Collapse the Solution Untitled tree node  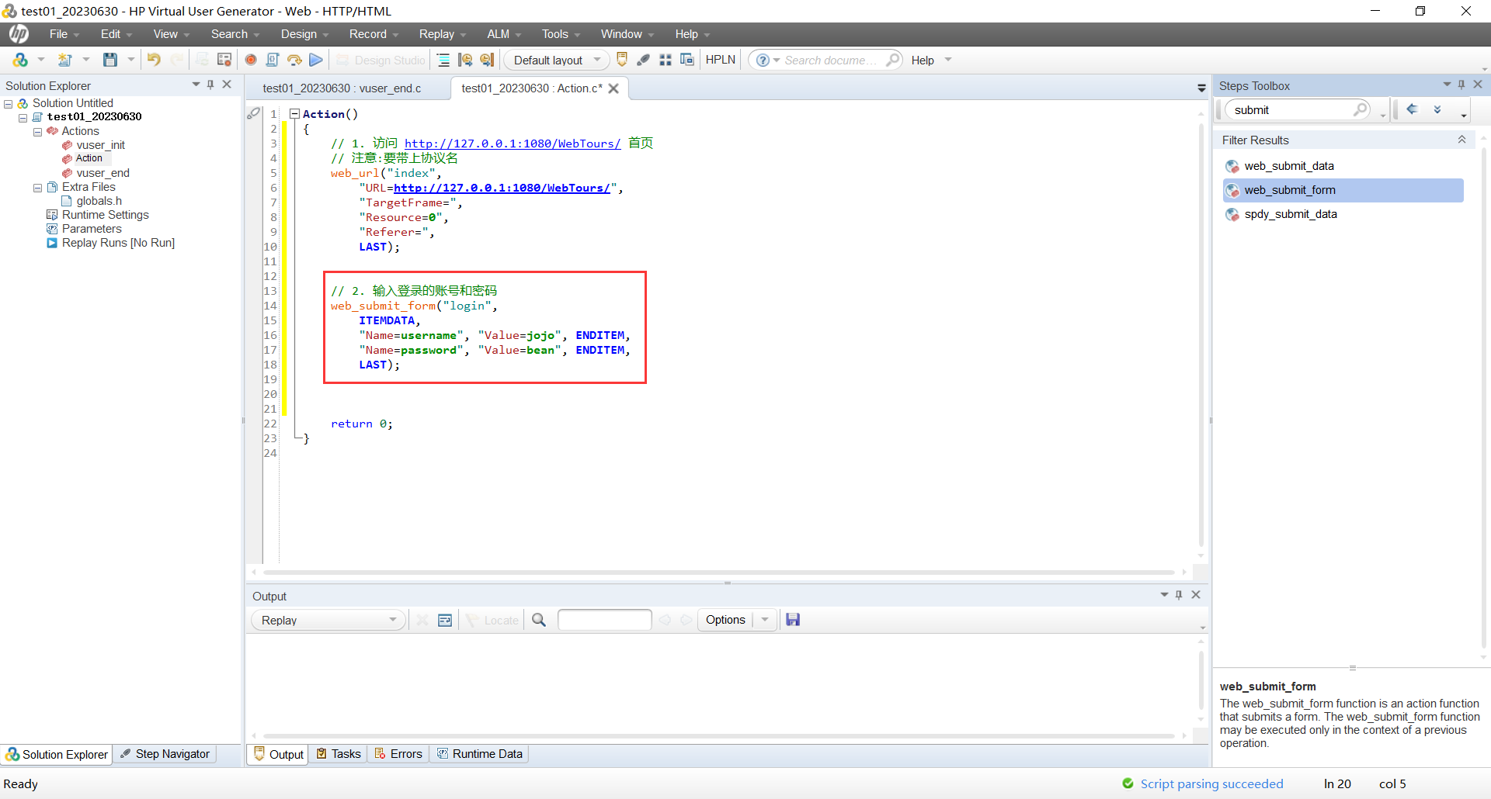[9, 104]
